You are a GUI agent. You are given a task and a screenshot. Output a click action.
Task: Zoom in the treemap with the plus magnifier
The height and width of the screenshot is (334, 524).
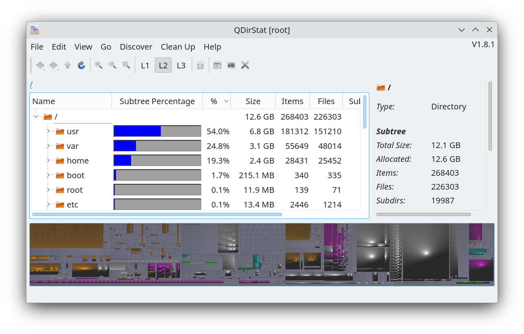pyautogui.click(x=99, y=65)
